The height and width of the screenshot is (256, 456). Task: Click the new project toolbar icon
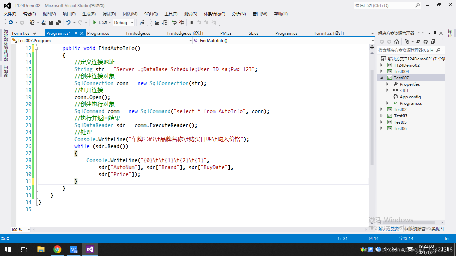point(32,23)
